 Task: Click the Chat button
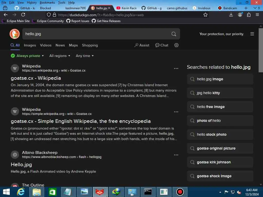pyautogui.click(x=162, y=45)
